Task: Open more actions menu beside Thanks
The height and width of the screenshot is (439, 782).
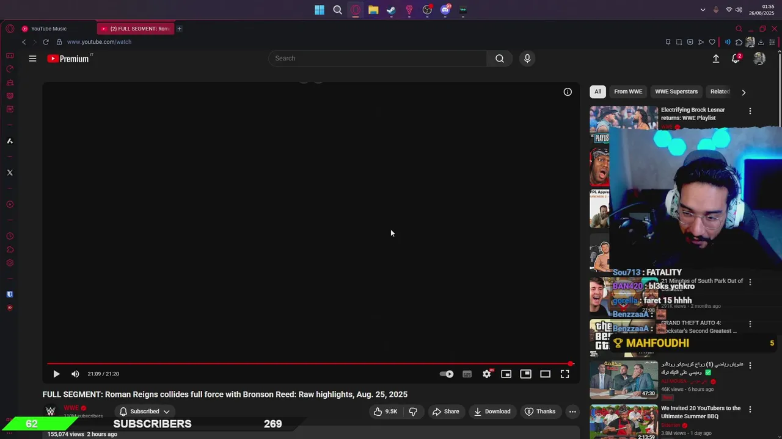Action: (x=572, y=412)
